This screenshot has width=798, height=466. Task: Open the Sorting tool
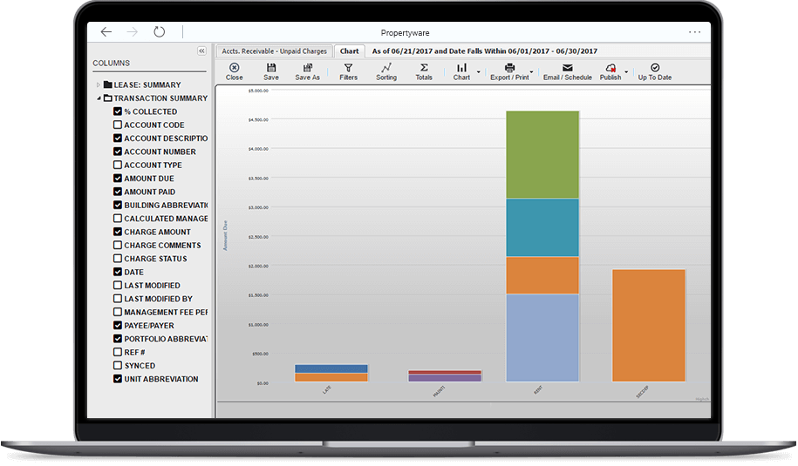pos(386,68)
